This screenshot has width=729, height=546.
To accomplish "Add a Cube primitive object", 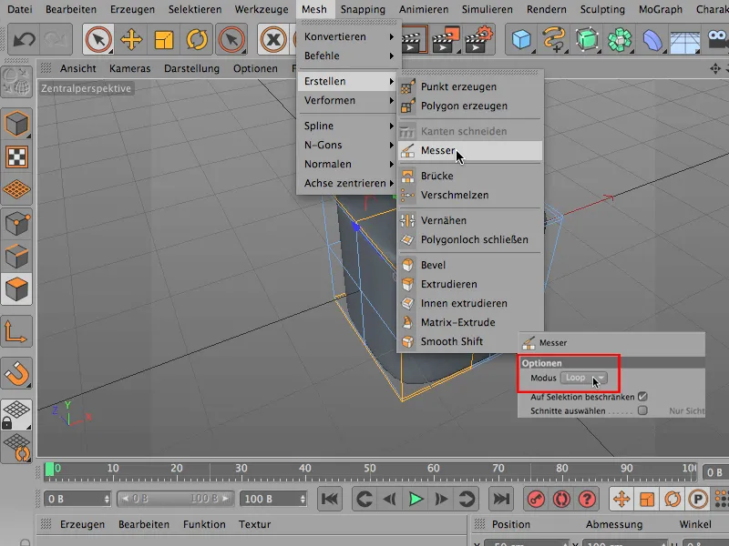I will point(521,39).
